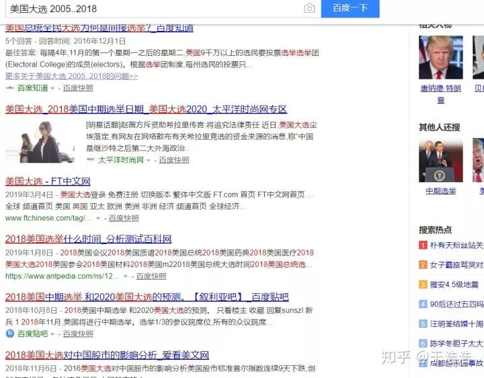Open the 唐纳德·特朗普 related person link
The width and height of the screenshot is (484, 378).
coord(441,94)
